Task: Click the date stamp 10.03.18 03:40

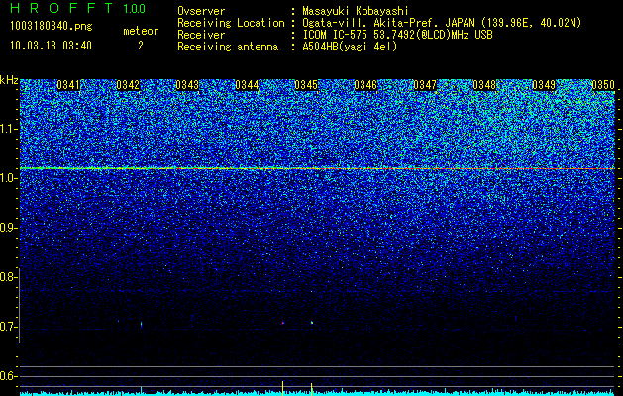Action: 51,46
